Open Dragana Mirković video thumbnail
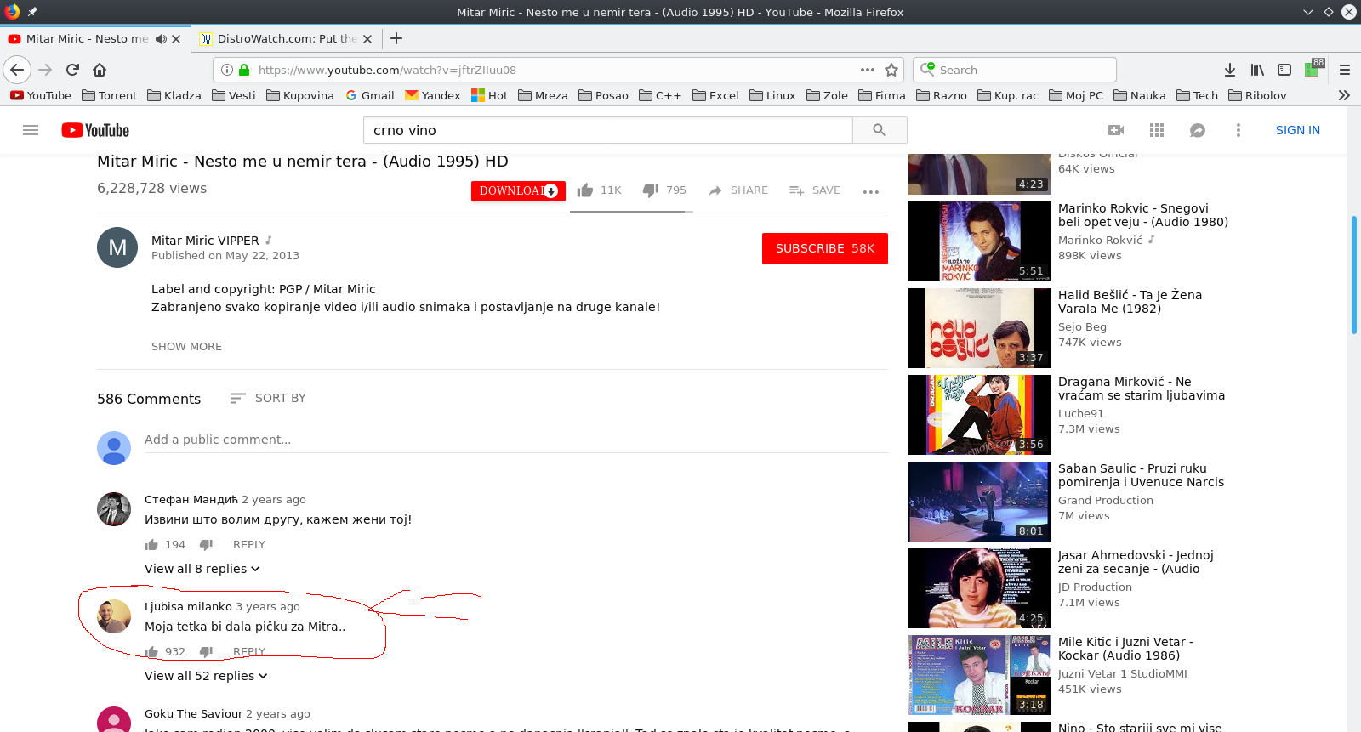The image size is (1361, 732). [x=980, y=415]
